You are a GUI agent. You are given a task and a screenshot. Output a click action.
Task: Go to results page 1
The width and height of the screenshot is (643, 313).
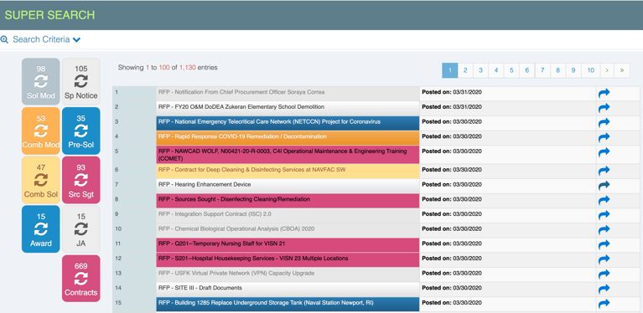click(x=450, y=70)
